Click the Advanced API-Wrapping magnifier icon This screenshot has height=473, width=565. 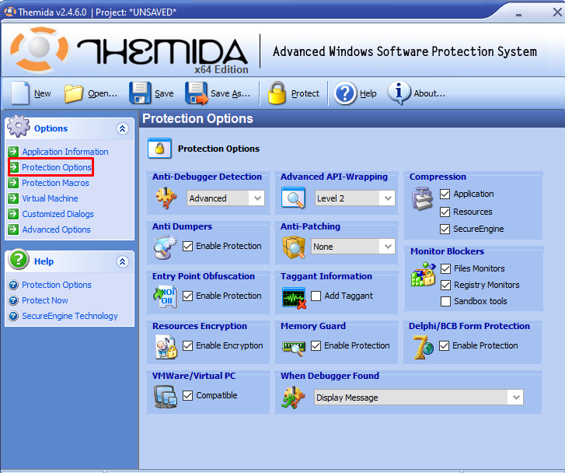(293, 198)
